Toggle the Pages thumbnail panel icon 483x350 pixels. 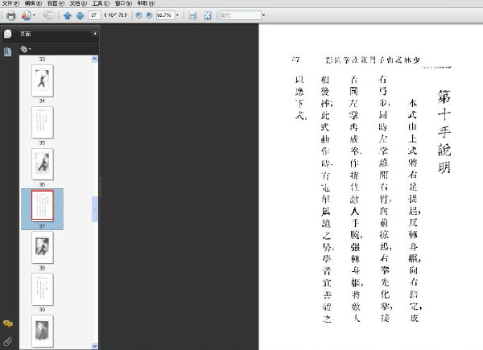point(8,34)
